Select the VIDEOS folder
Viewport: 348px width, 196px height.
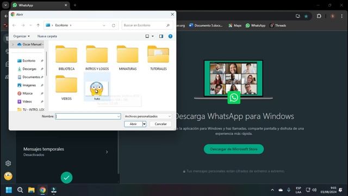tap(66, 87)
